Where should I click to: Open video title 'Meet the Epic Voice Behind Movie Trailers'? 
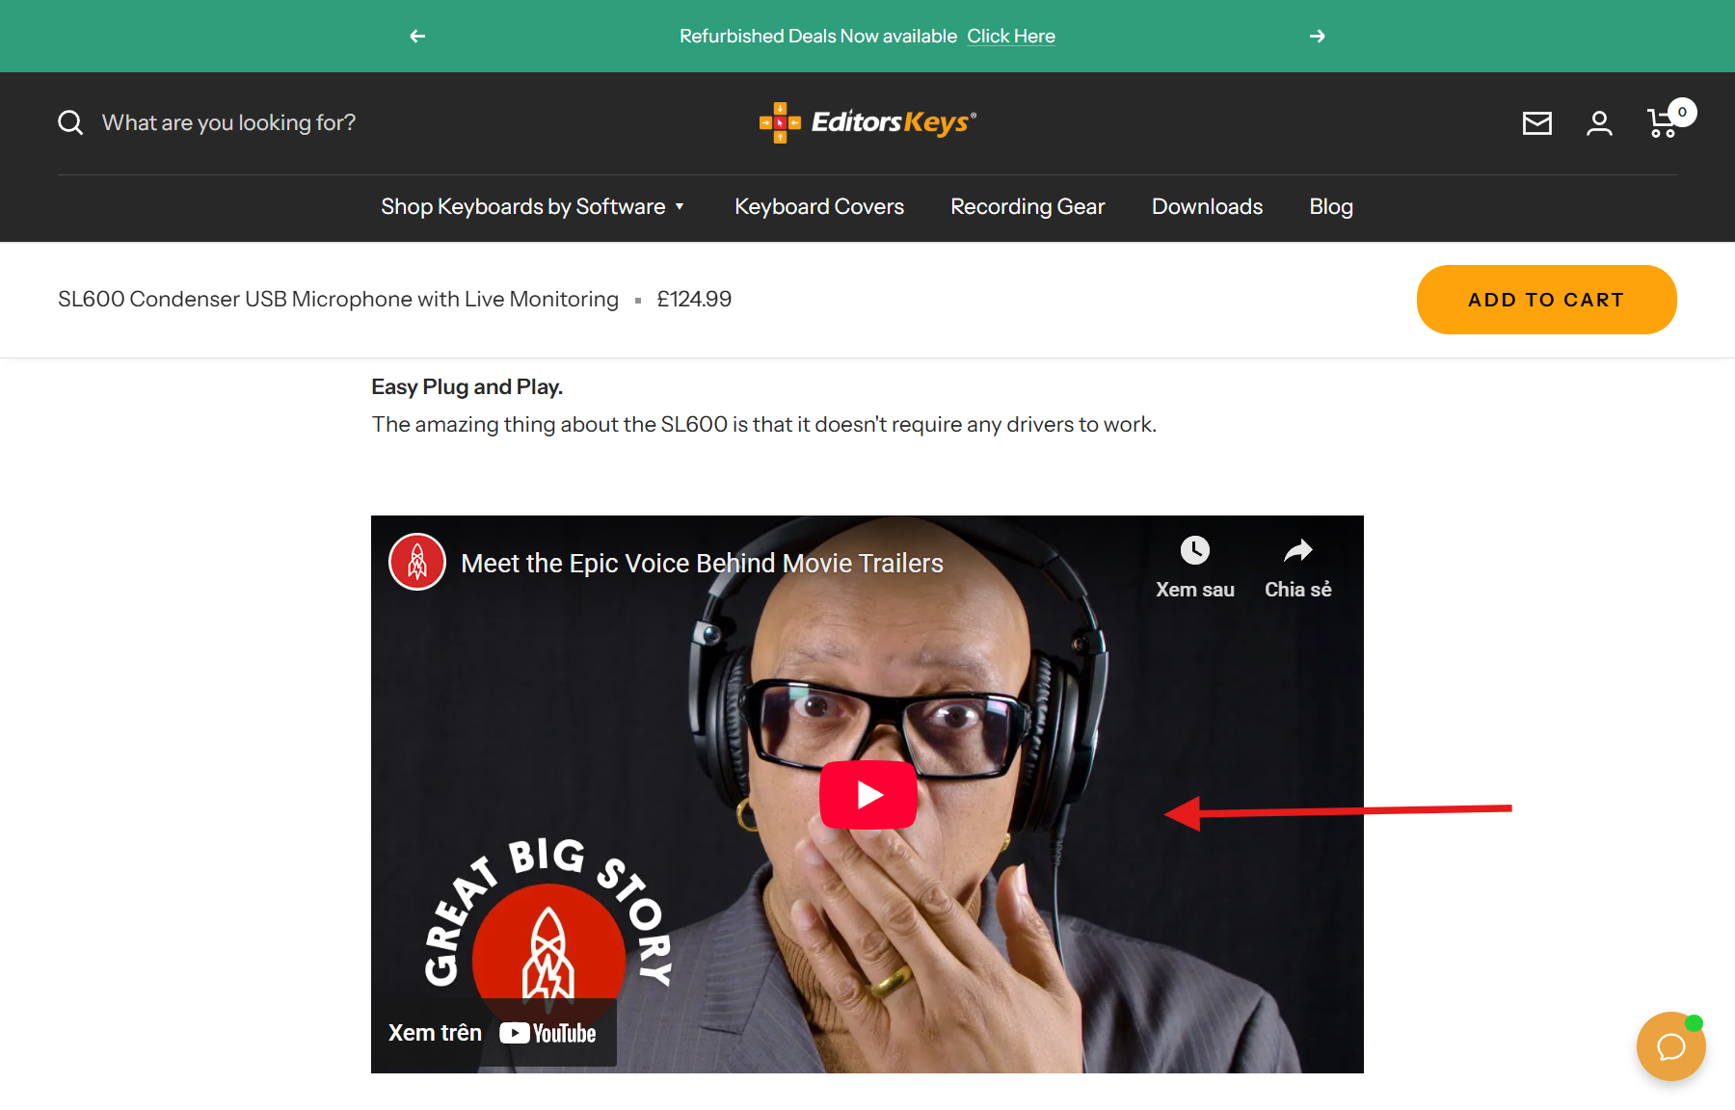click(x=702, y=563)
